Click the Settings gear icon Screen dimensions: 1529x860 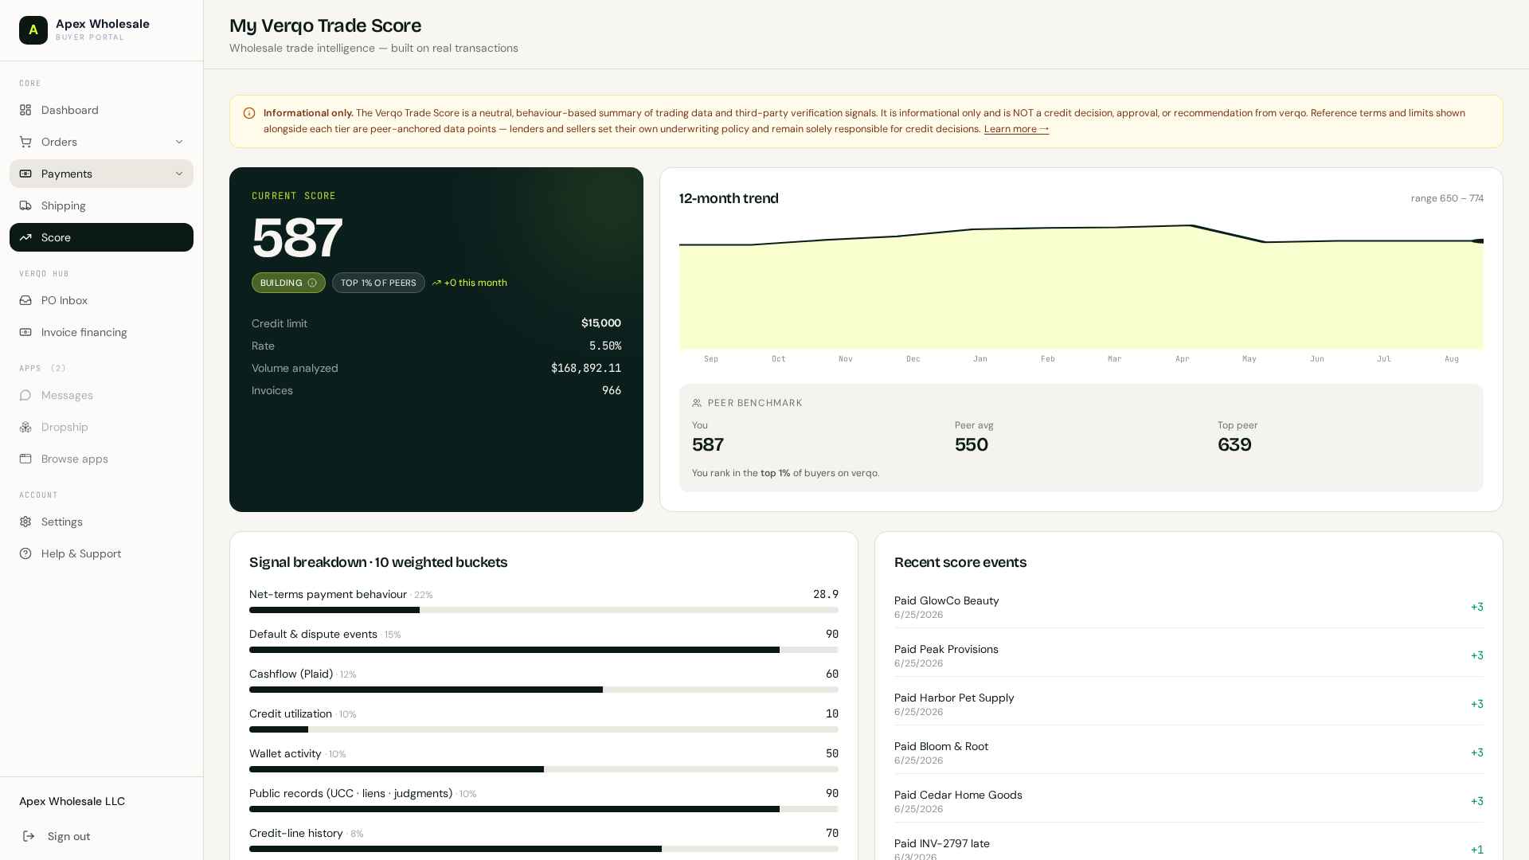coord(25,522)
